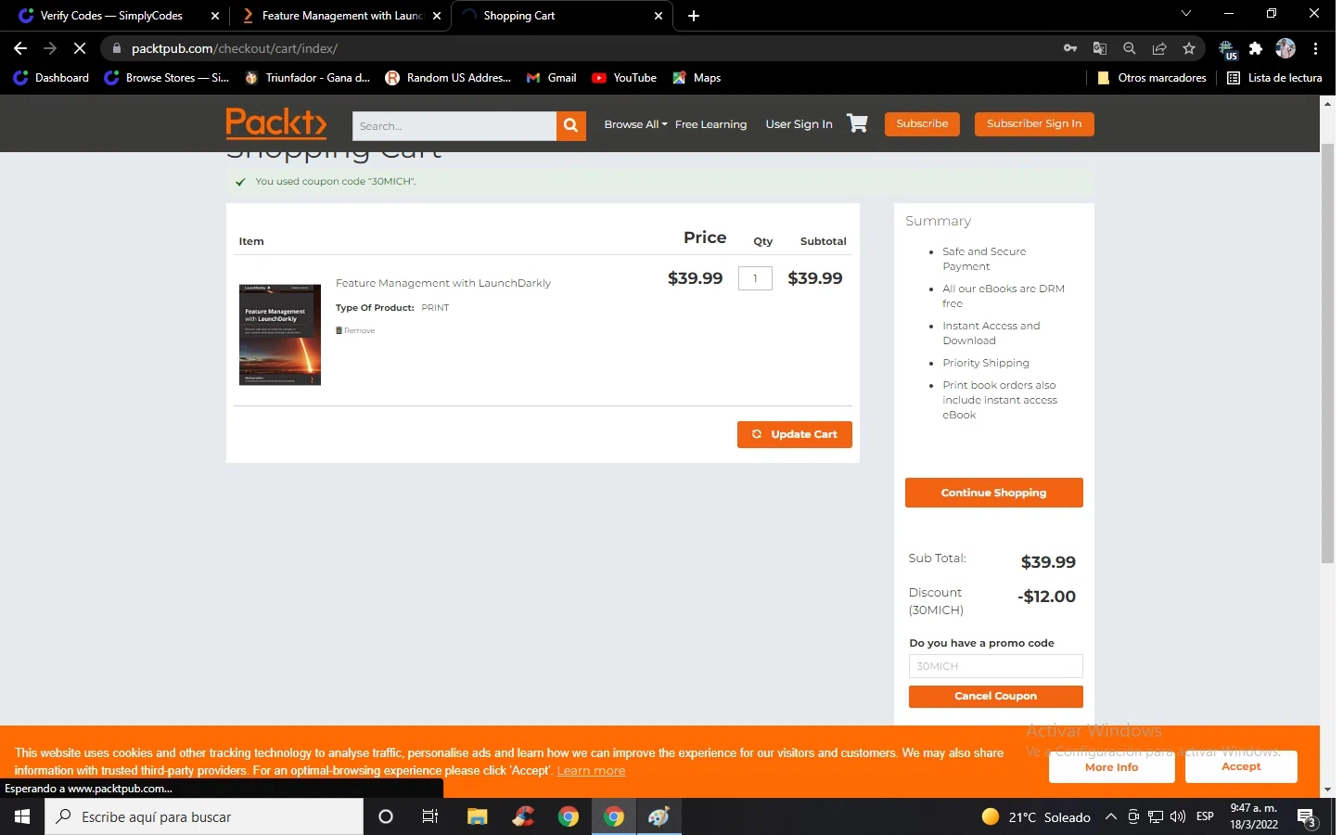Open the notification center icon
This screenshot has height=835, width=1343.
(x=1307, y=817)
